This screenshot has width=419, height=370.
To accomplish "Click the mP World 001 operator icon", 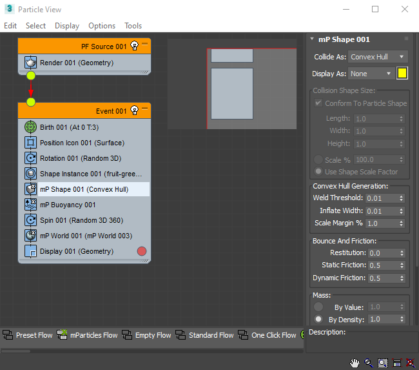I will point(31,236).
